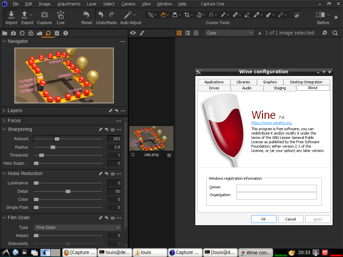Open the Firefox taskbar window entry
343x257 pixels.
pyautogui.click(x=80, y=253)
